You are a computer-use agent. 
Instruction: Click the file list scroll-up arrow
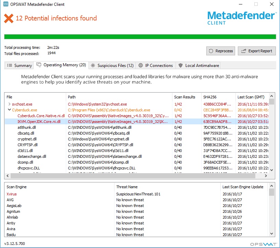point(272,96)
